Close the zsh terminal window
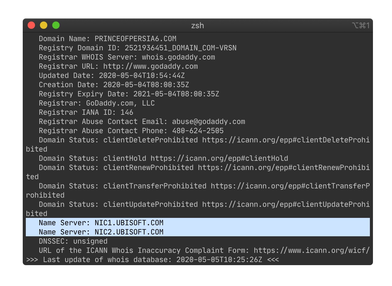 31,25
